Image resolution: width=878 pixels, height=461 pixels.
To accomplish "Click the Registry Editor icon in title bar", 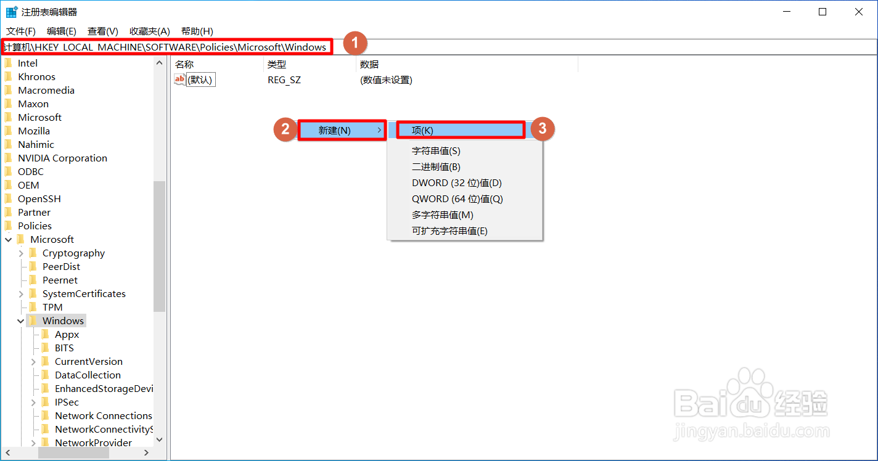I will 11,11.
